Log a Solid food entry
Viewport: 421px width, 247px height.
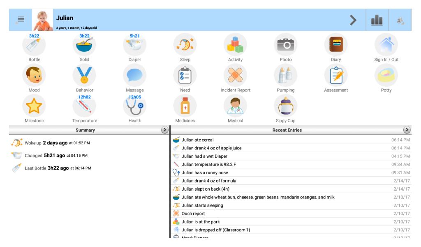pyautogui.click(x=84, y=45)
